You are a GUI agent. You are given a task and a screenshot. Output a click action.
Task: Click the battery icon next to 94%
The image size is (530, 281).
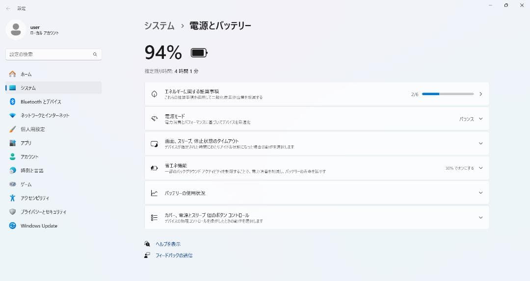click(x=199, y=52)
